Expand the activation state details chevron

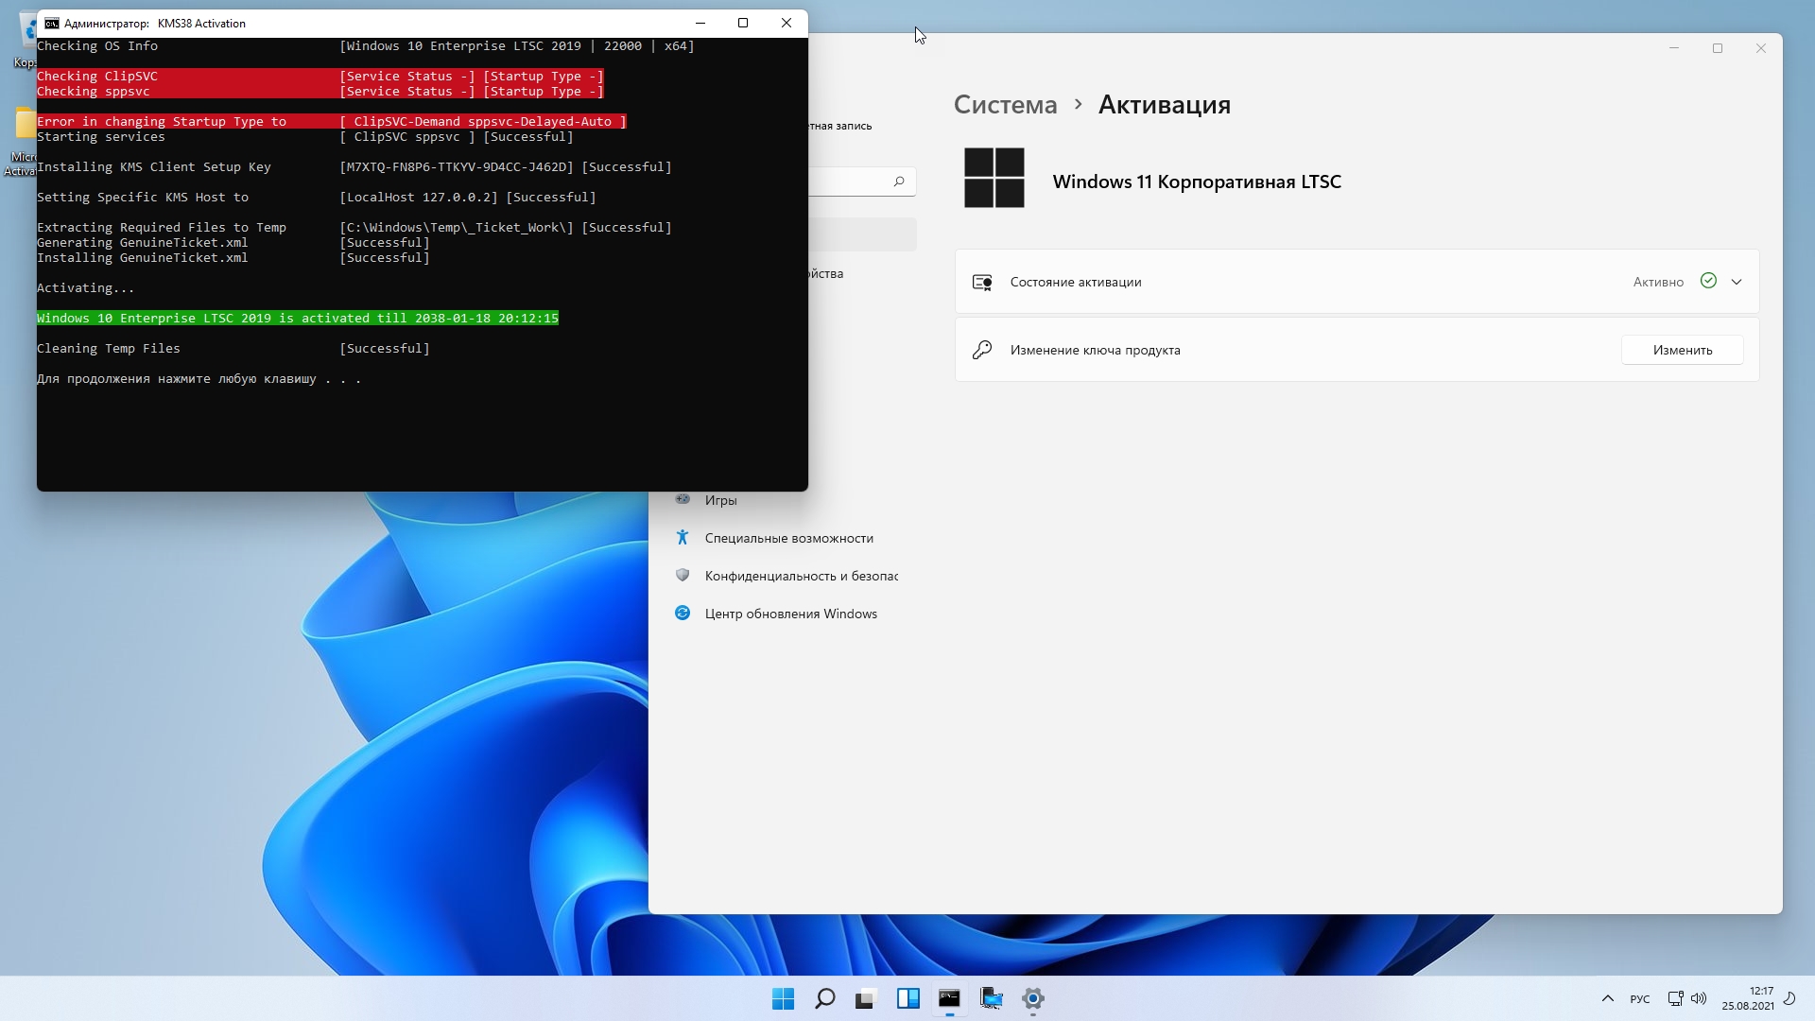click(1737, 282)
